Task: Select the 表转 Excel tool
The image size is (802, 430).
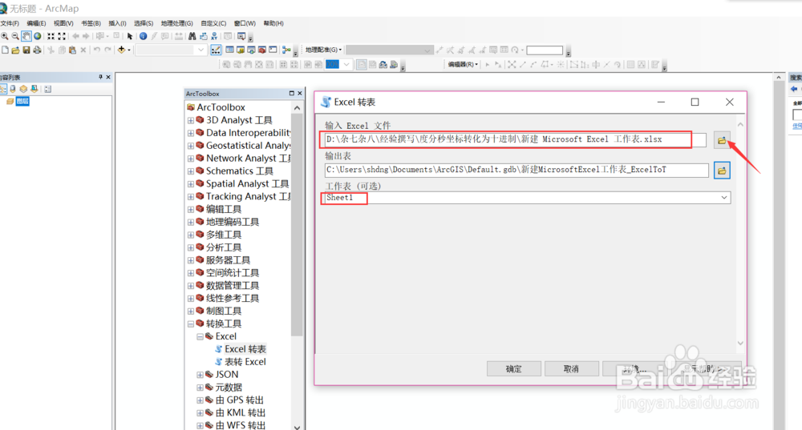Action: coord(245,362)
